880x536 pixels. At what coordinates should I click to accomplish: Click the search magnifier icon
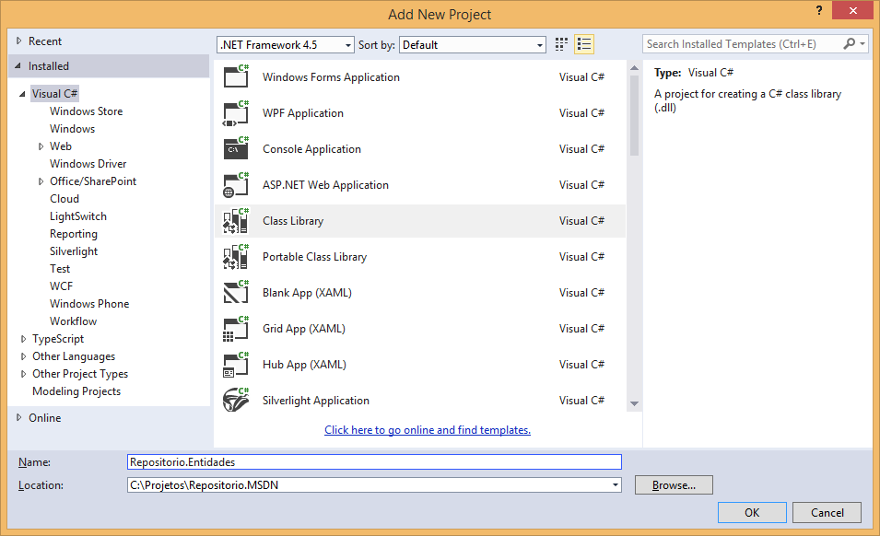tap(850, 43)
